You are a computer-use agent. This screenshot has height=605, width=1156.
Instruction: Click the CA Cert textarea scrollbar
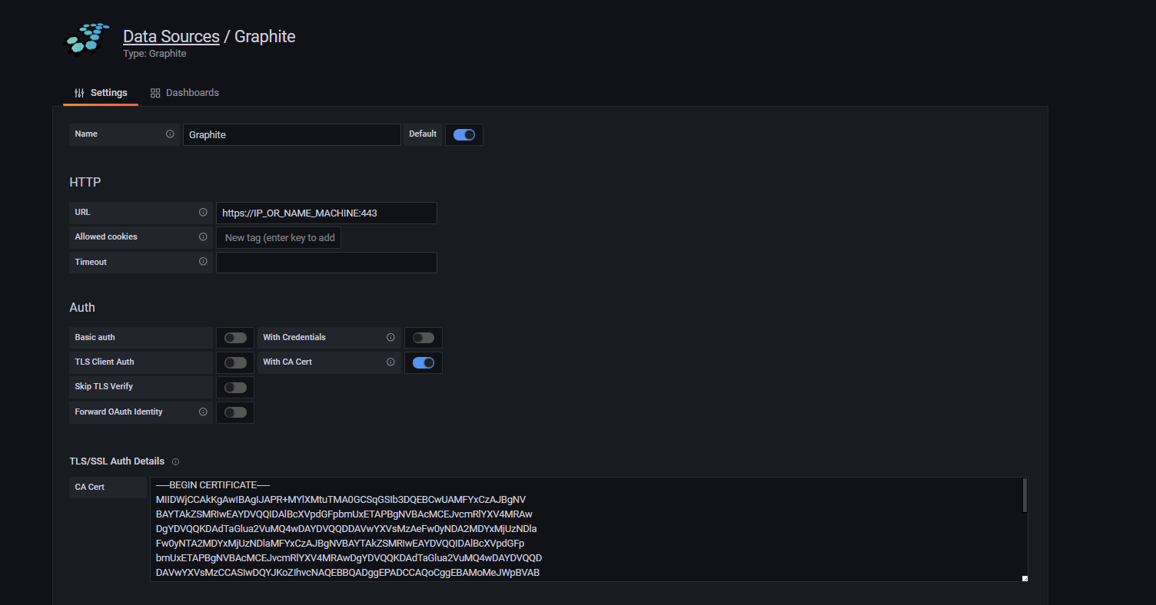coord(1025,495)
